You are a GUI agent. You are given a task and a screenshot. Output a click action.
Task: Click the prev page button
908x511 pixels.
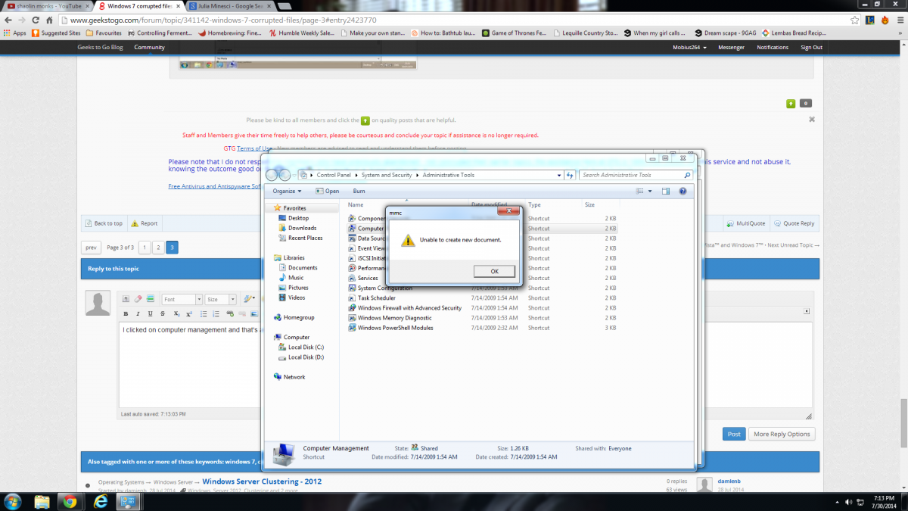[91, 248]
